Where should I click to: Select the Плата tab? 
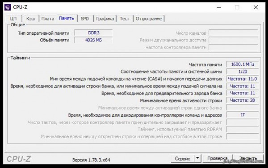click(48, 19)
